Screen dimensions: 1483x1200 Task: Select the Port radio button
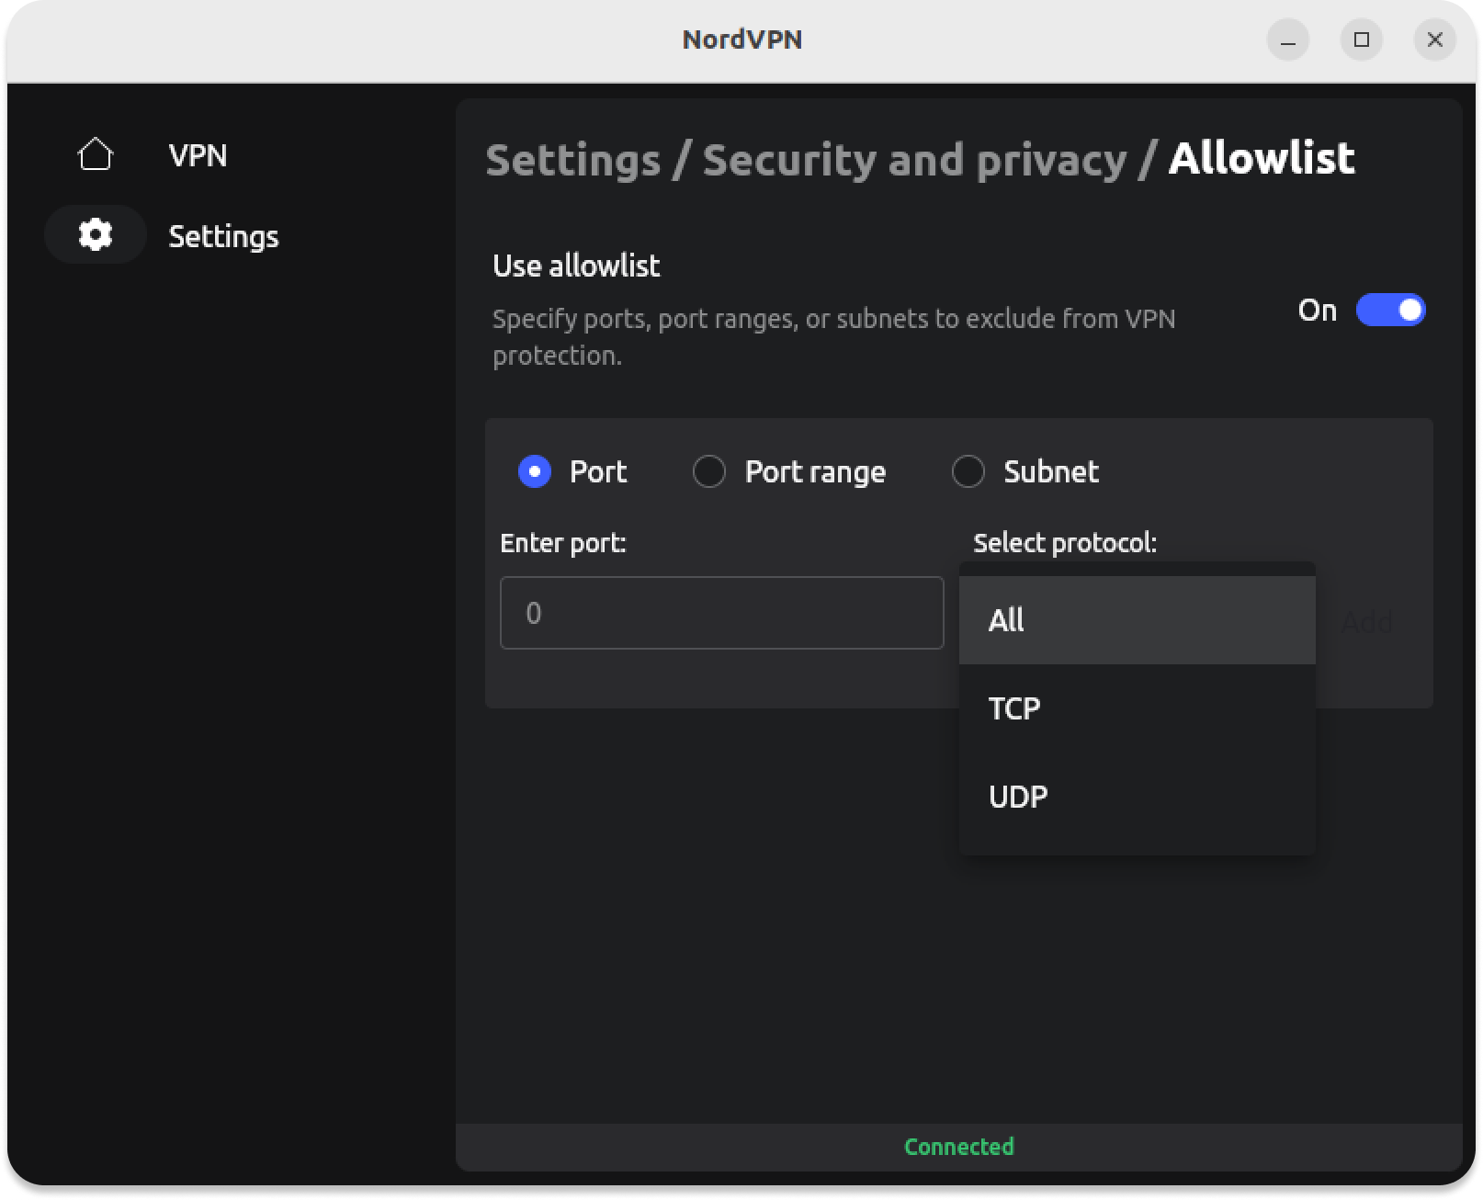tap(535, 471)
